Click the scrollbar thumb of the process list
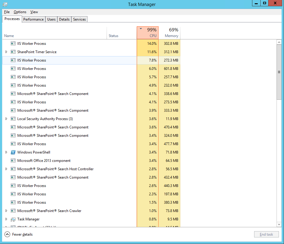This screenshot has width=284, height=244. (x=279, y=72)
